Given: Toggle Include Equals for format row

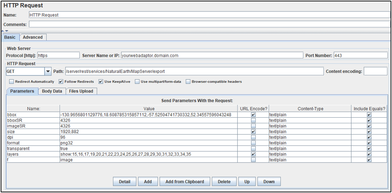Looking at the screenshot, I should click(x=369, y=143).
